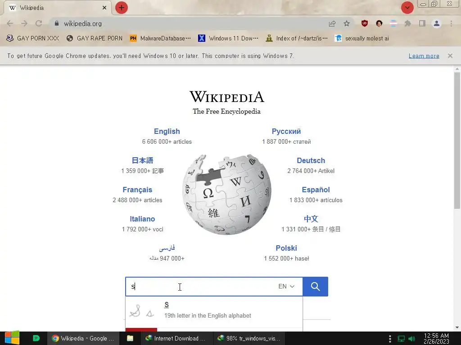Click the red new tab plus button
Viewport: 461px width, 345px height.
[122, 8]
